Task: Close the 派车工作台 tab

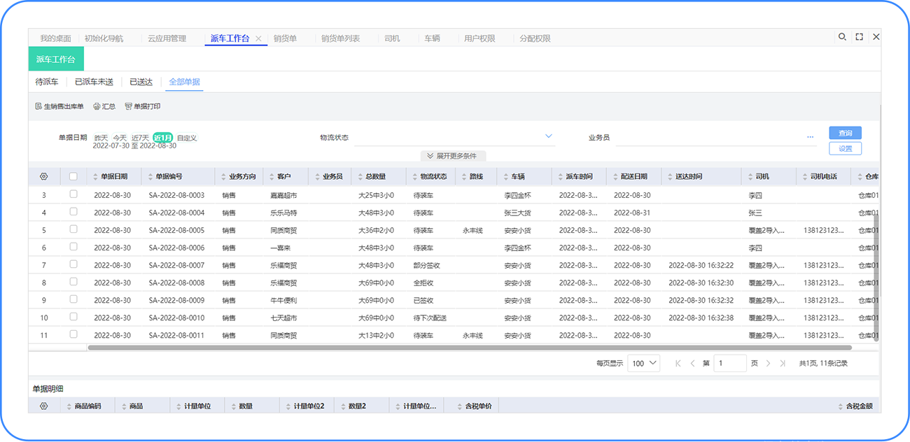Action: 258,38
